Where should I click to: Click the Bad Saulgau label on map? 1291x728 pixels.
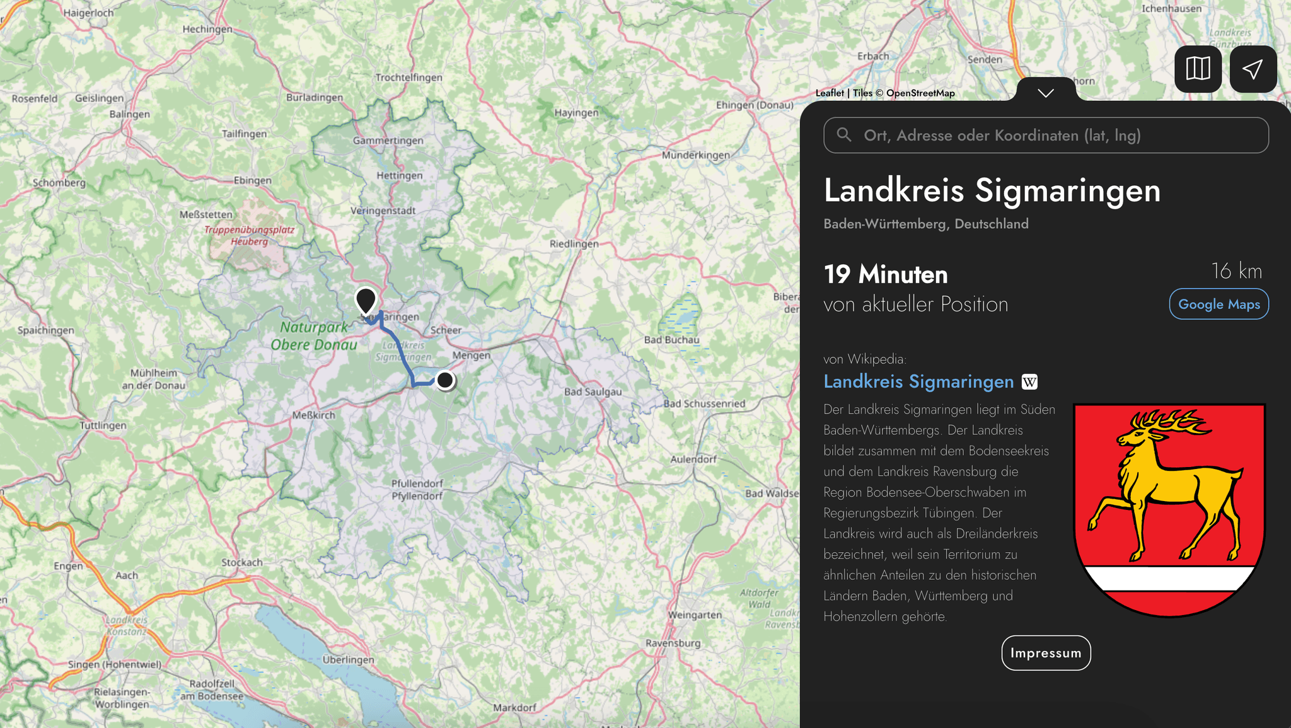pos(593,391)
